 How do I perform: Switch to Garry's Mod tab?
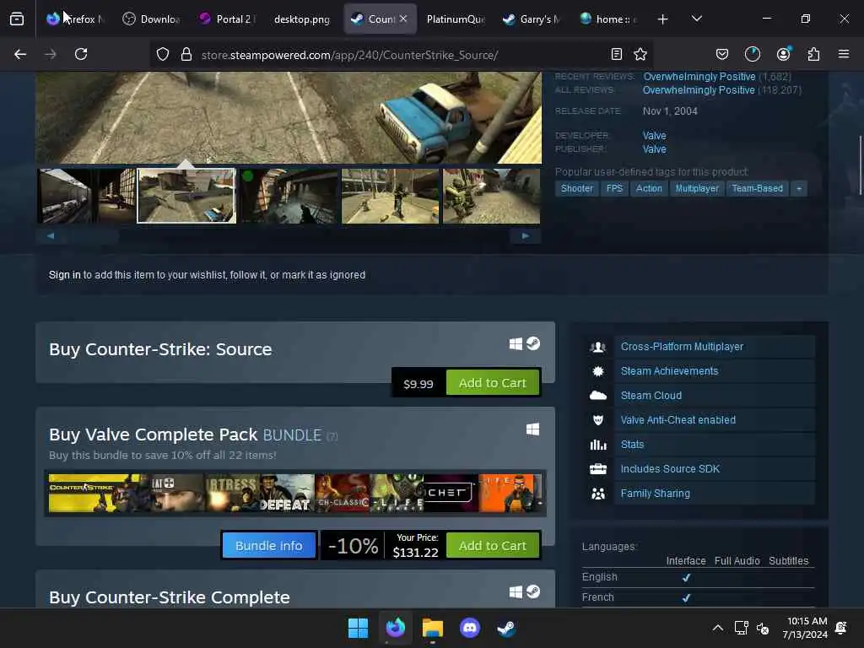(x=532, y=19)
